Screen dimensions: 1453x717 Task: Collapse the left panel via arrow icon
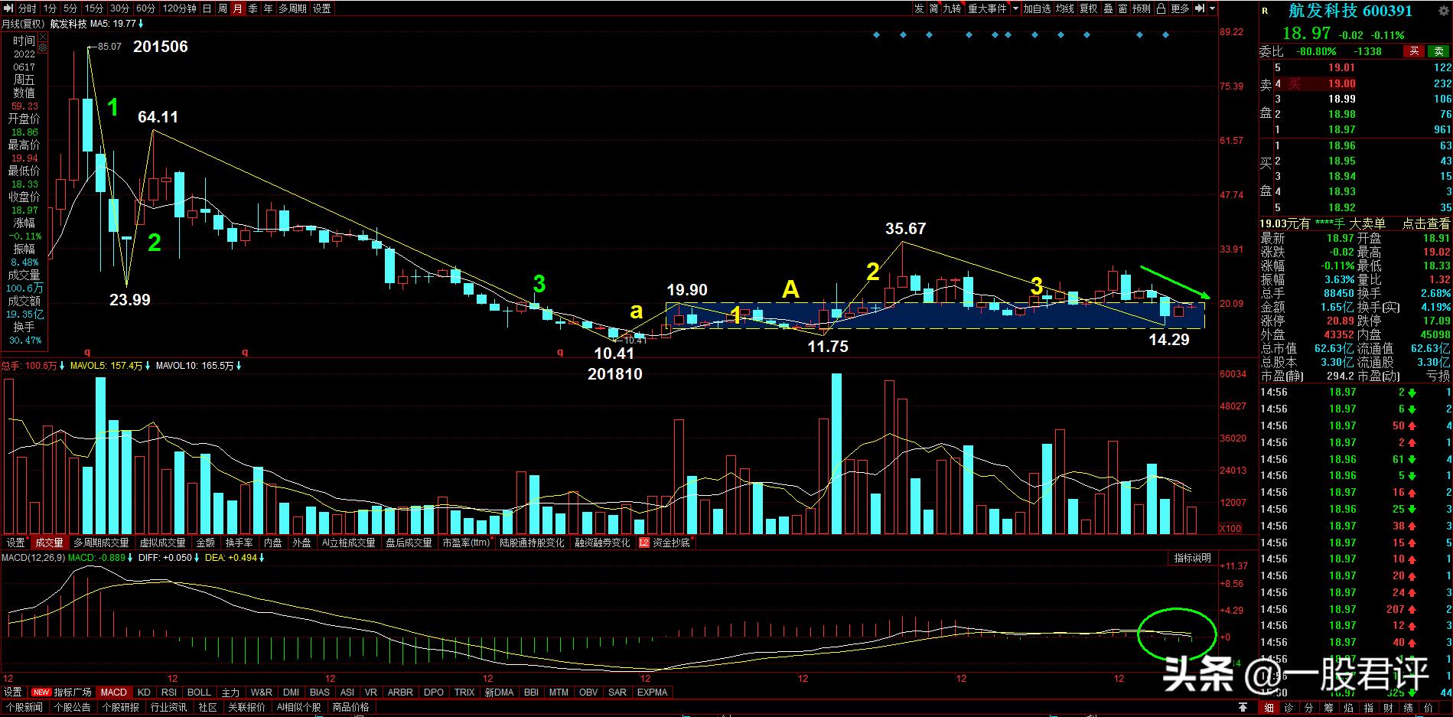pos(8,8)
